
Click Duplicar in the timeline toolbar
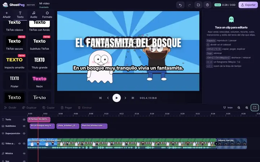29,108
